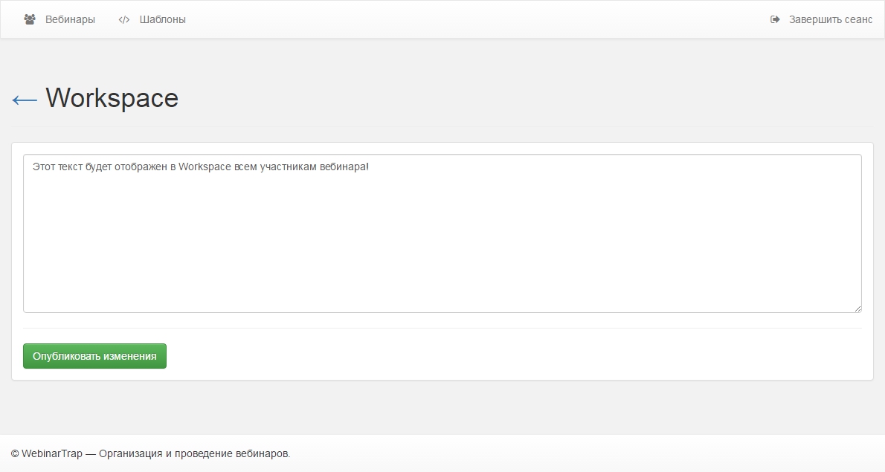Click the Завершить сеанс link

pyautogui.click(x=830, y=19)
